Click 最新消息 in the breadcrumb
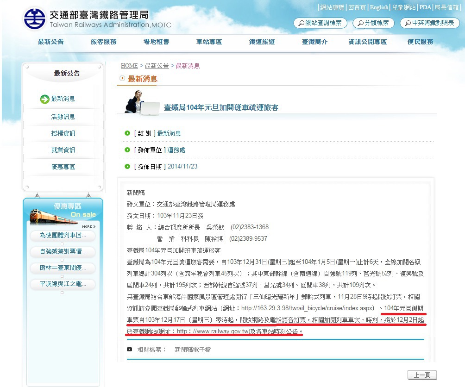This screenshot has height=387, width=465. click(x=188, y=65)
